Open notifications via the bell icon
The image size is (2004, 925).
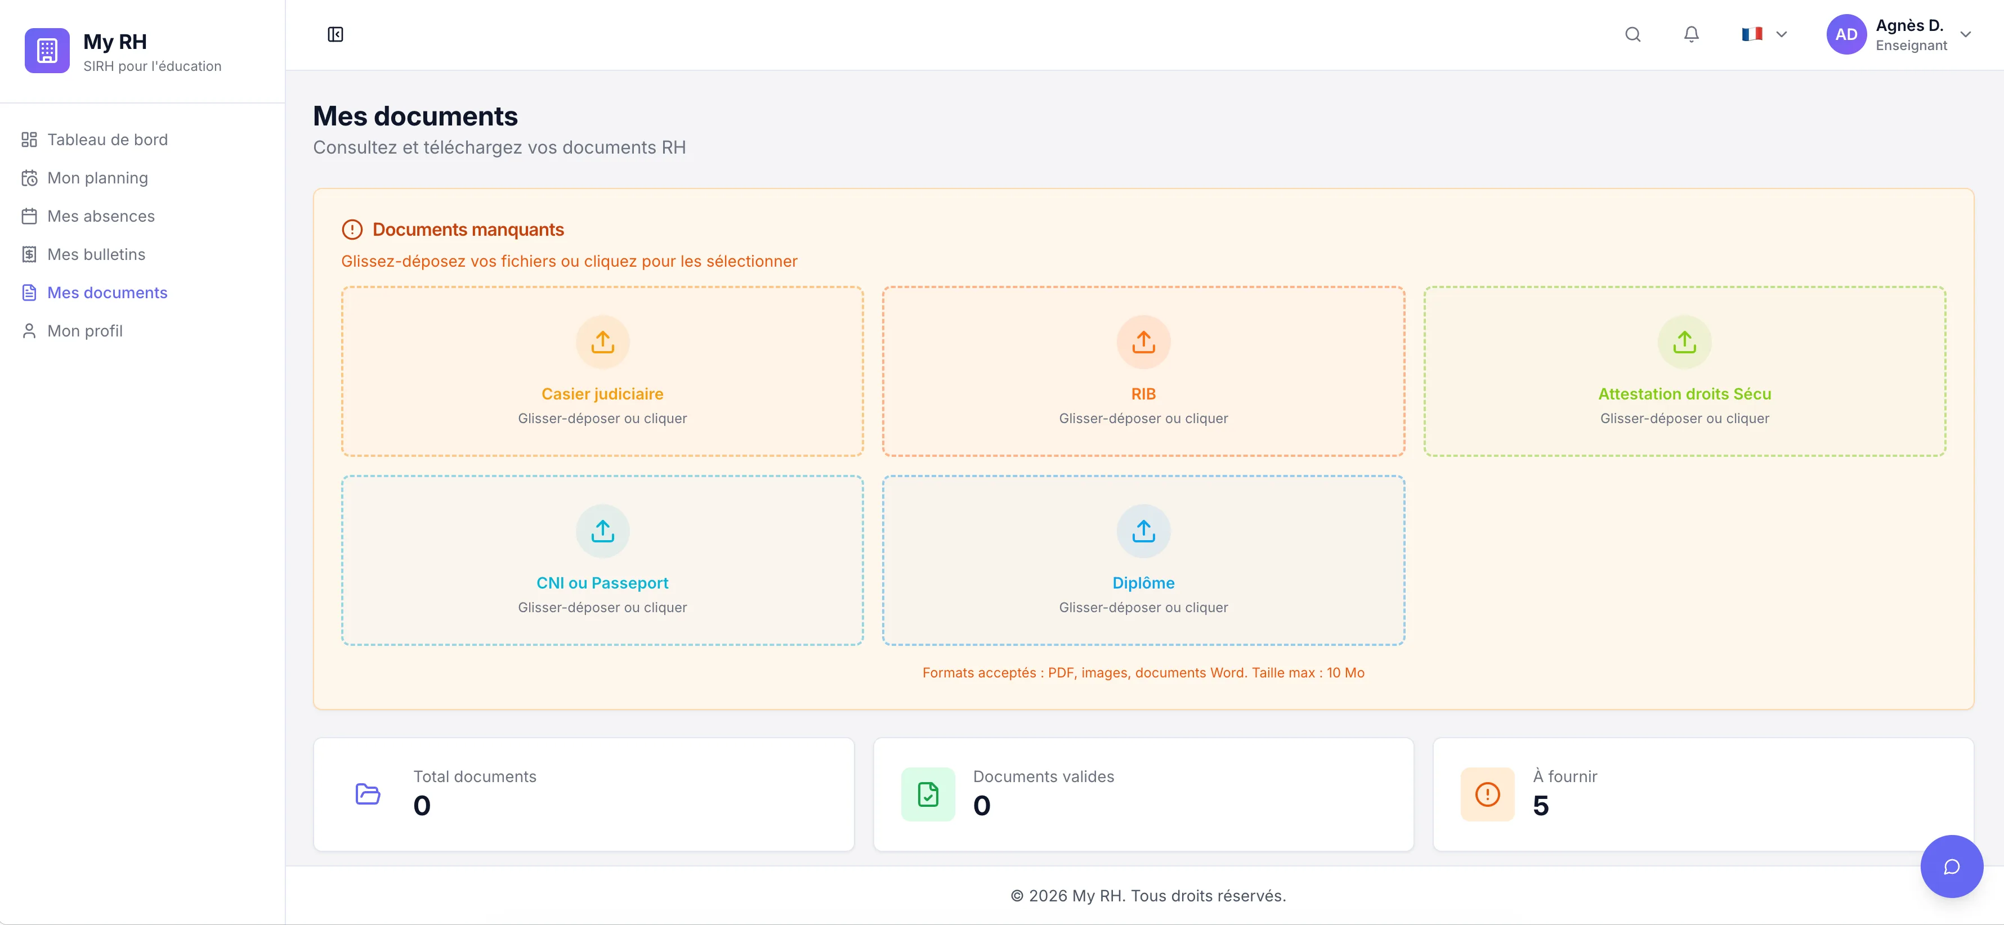[1691, 34]
